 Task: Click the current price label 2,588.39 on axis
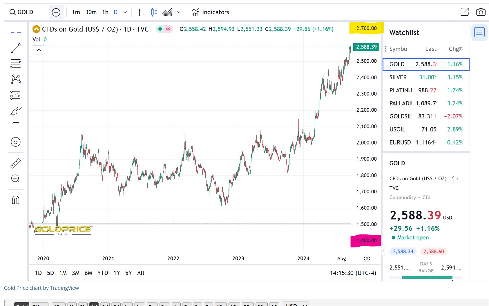click(x=366, y=47)
